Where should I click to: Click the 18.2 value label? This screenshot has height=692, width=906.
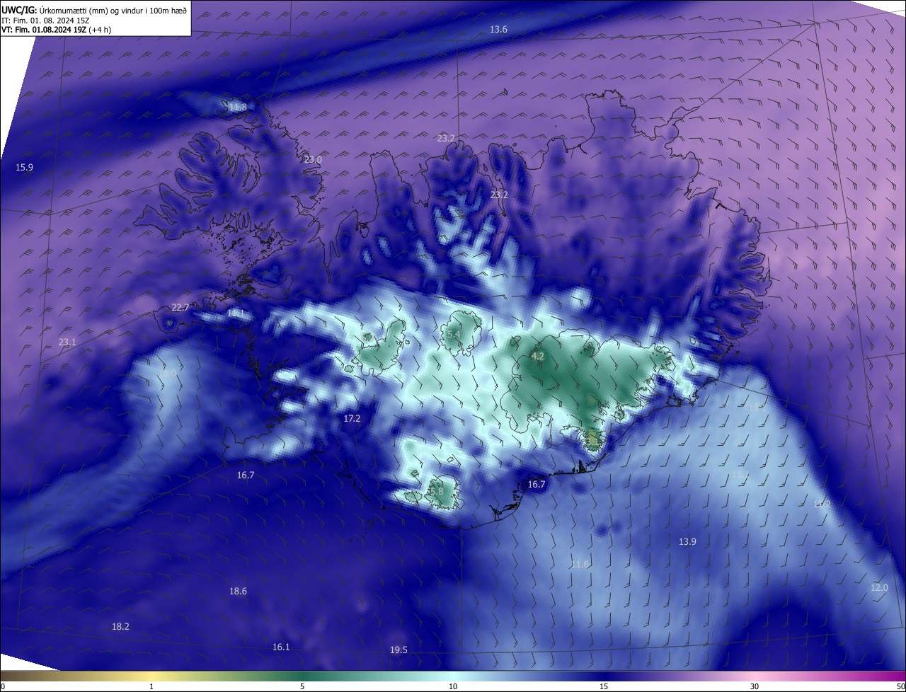click(120, 627)
